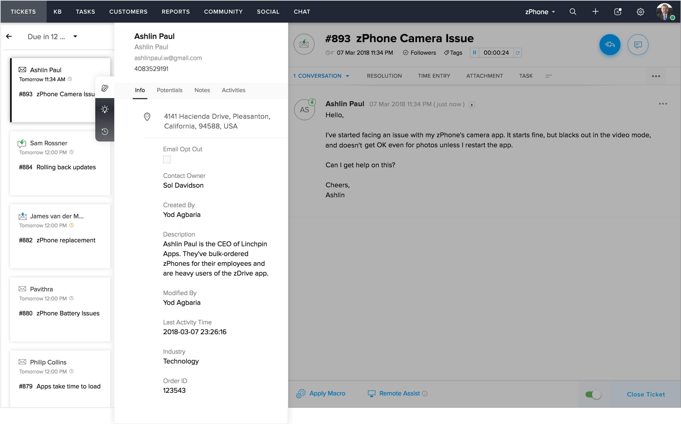Select the ATTACHMENT tab

pos(484,75)
